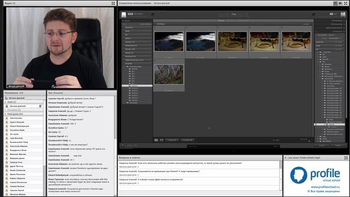The image size is (350, 197).
Task: Click the Les Jours Tristes mp3 title
Action: [x=302, y=158]
